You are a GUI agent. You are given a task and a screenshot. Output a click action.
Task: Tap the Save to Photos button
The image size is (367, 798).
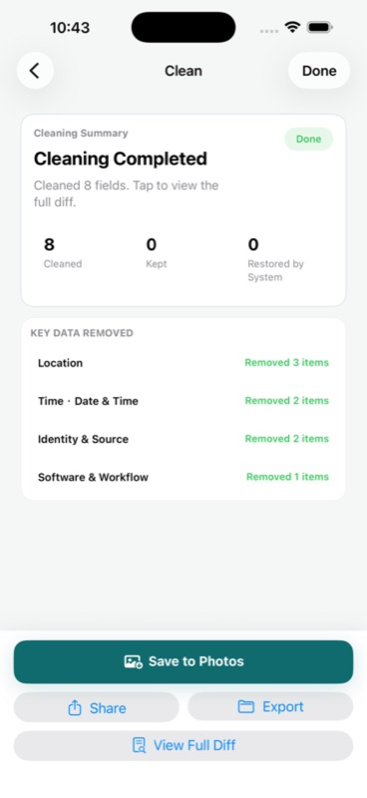click(x=183, y=662)
